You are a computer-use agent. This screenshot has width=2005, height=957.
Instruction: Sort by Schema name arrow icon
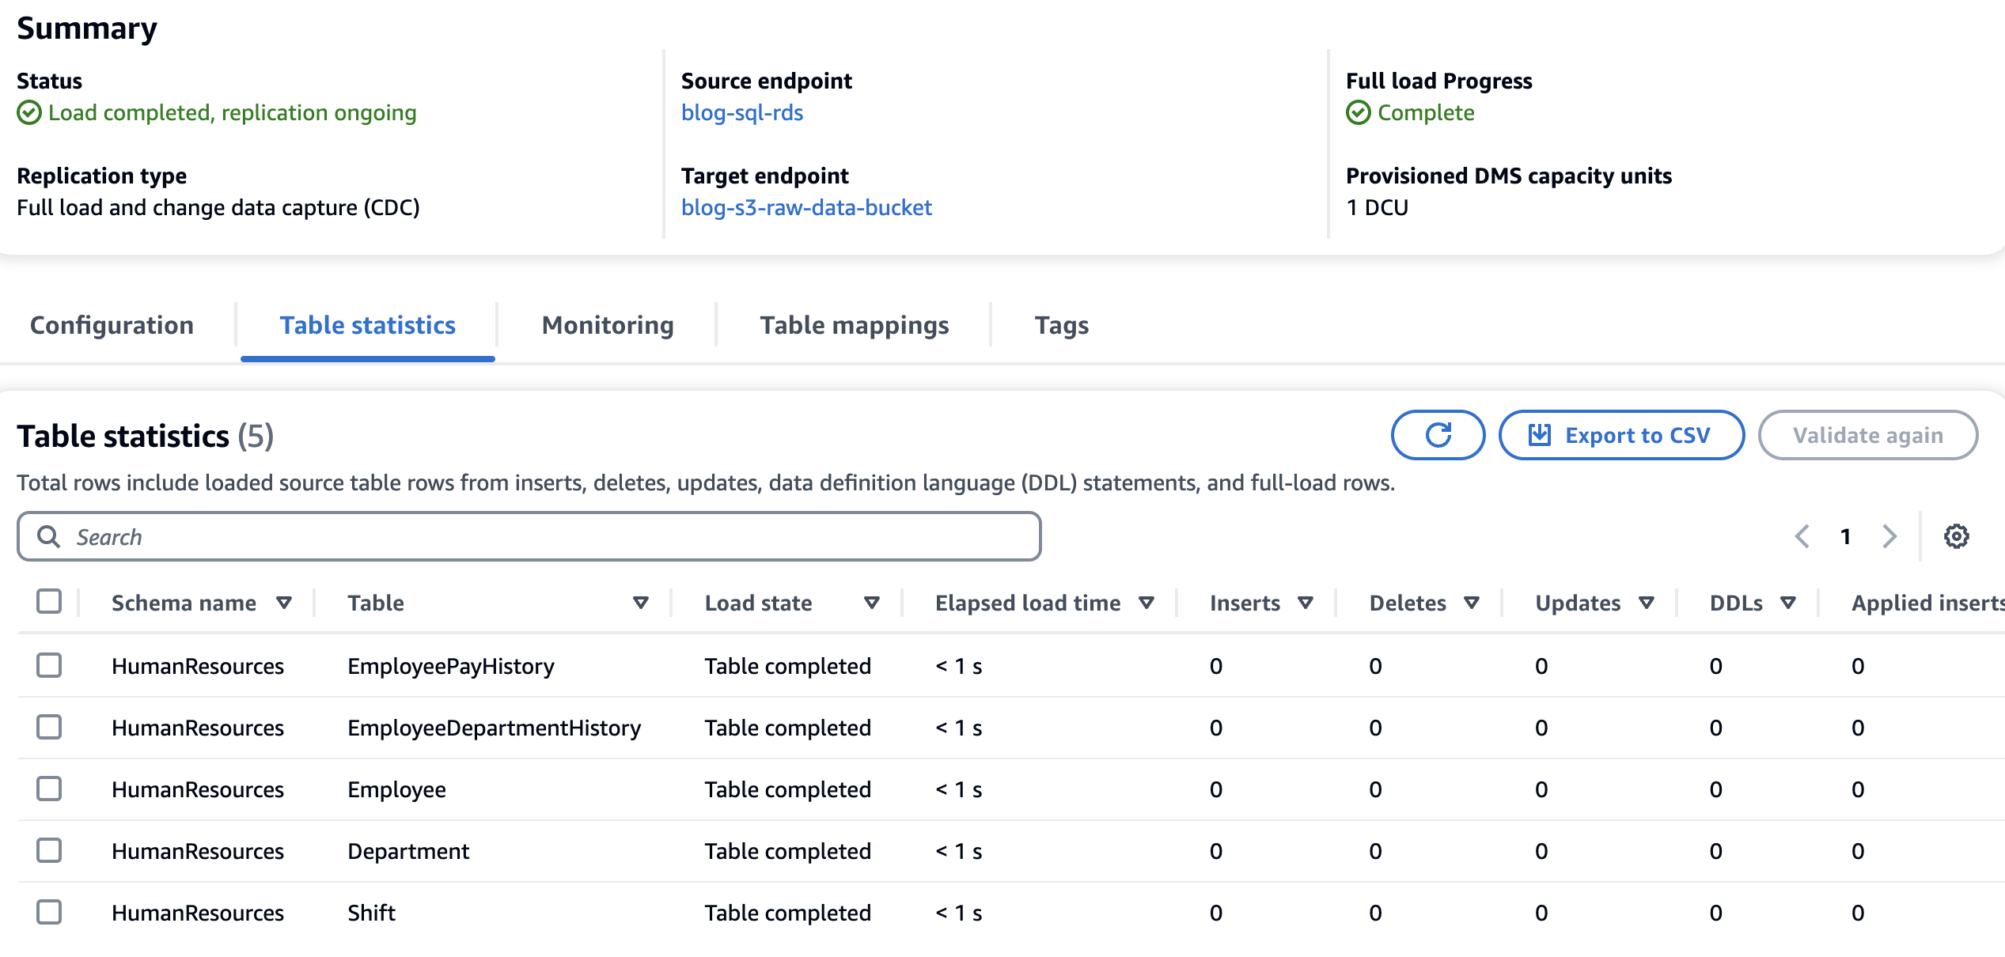[284, 603]
